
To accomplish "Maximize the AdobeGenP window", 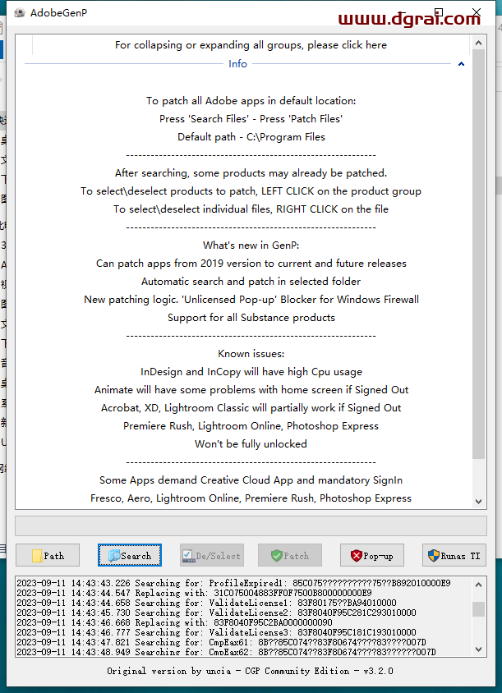I will [x=438, y=12].
